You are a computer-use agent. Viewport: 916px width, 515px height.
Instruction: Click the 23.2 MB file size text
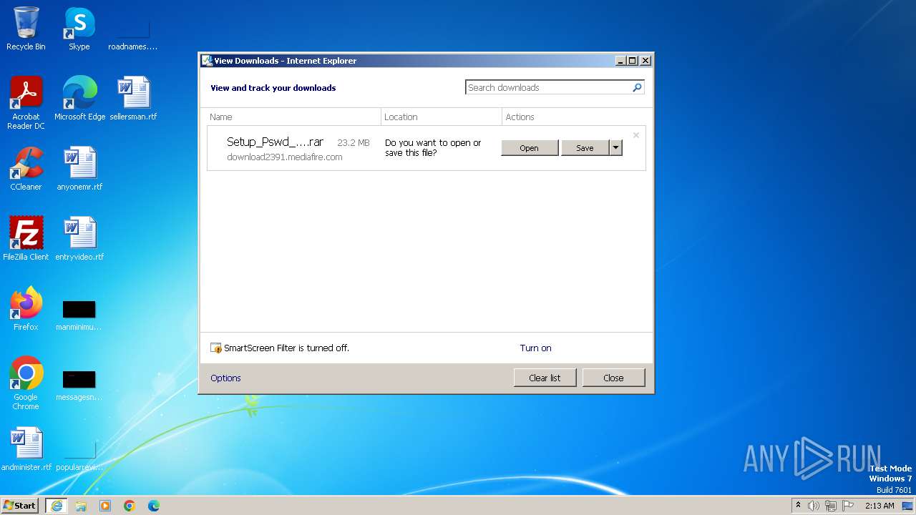354,143
